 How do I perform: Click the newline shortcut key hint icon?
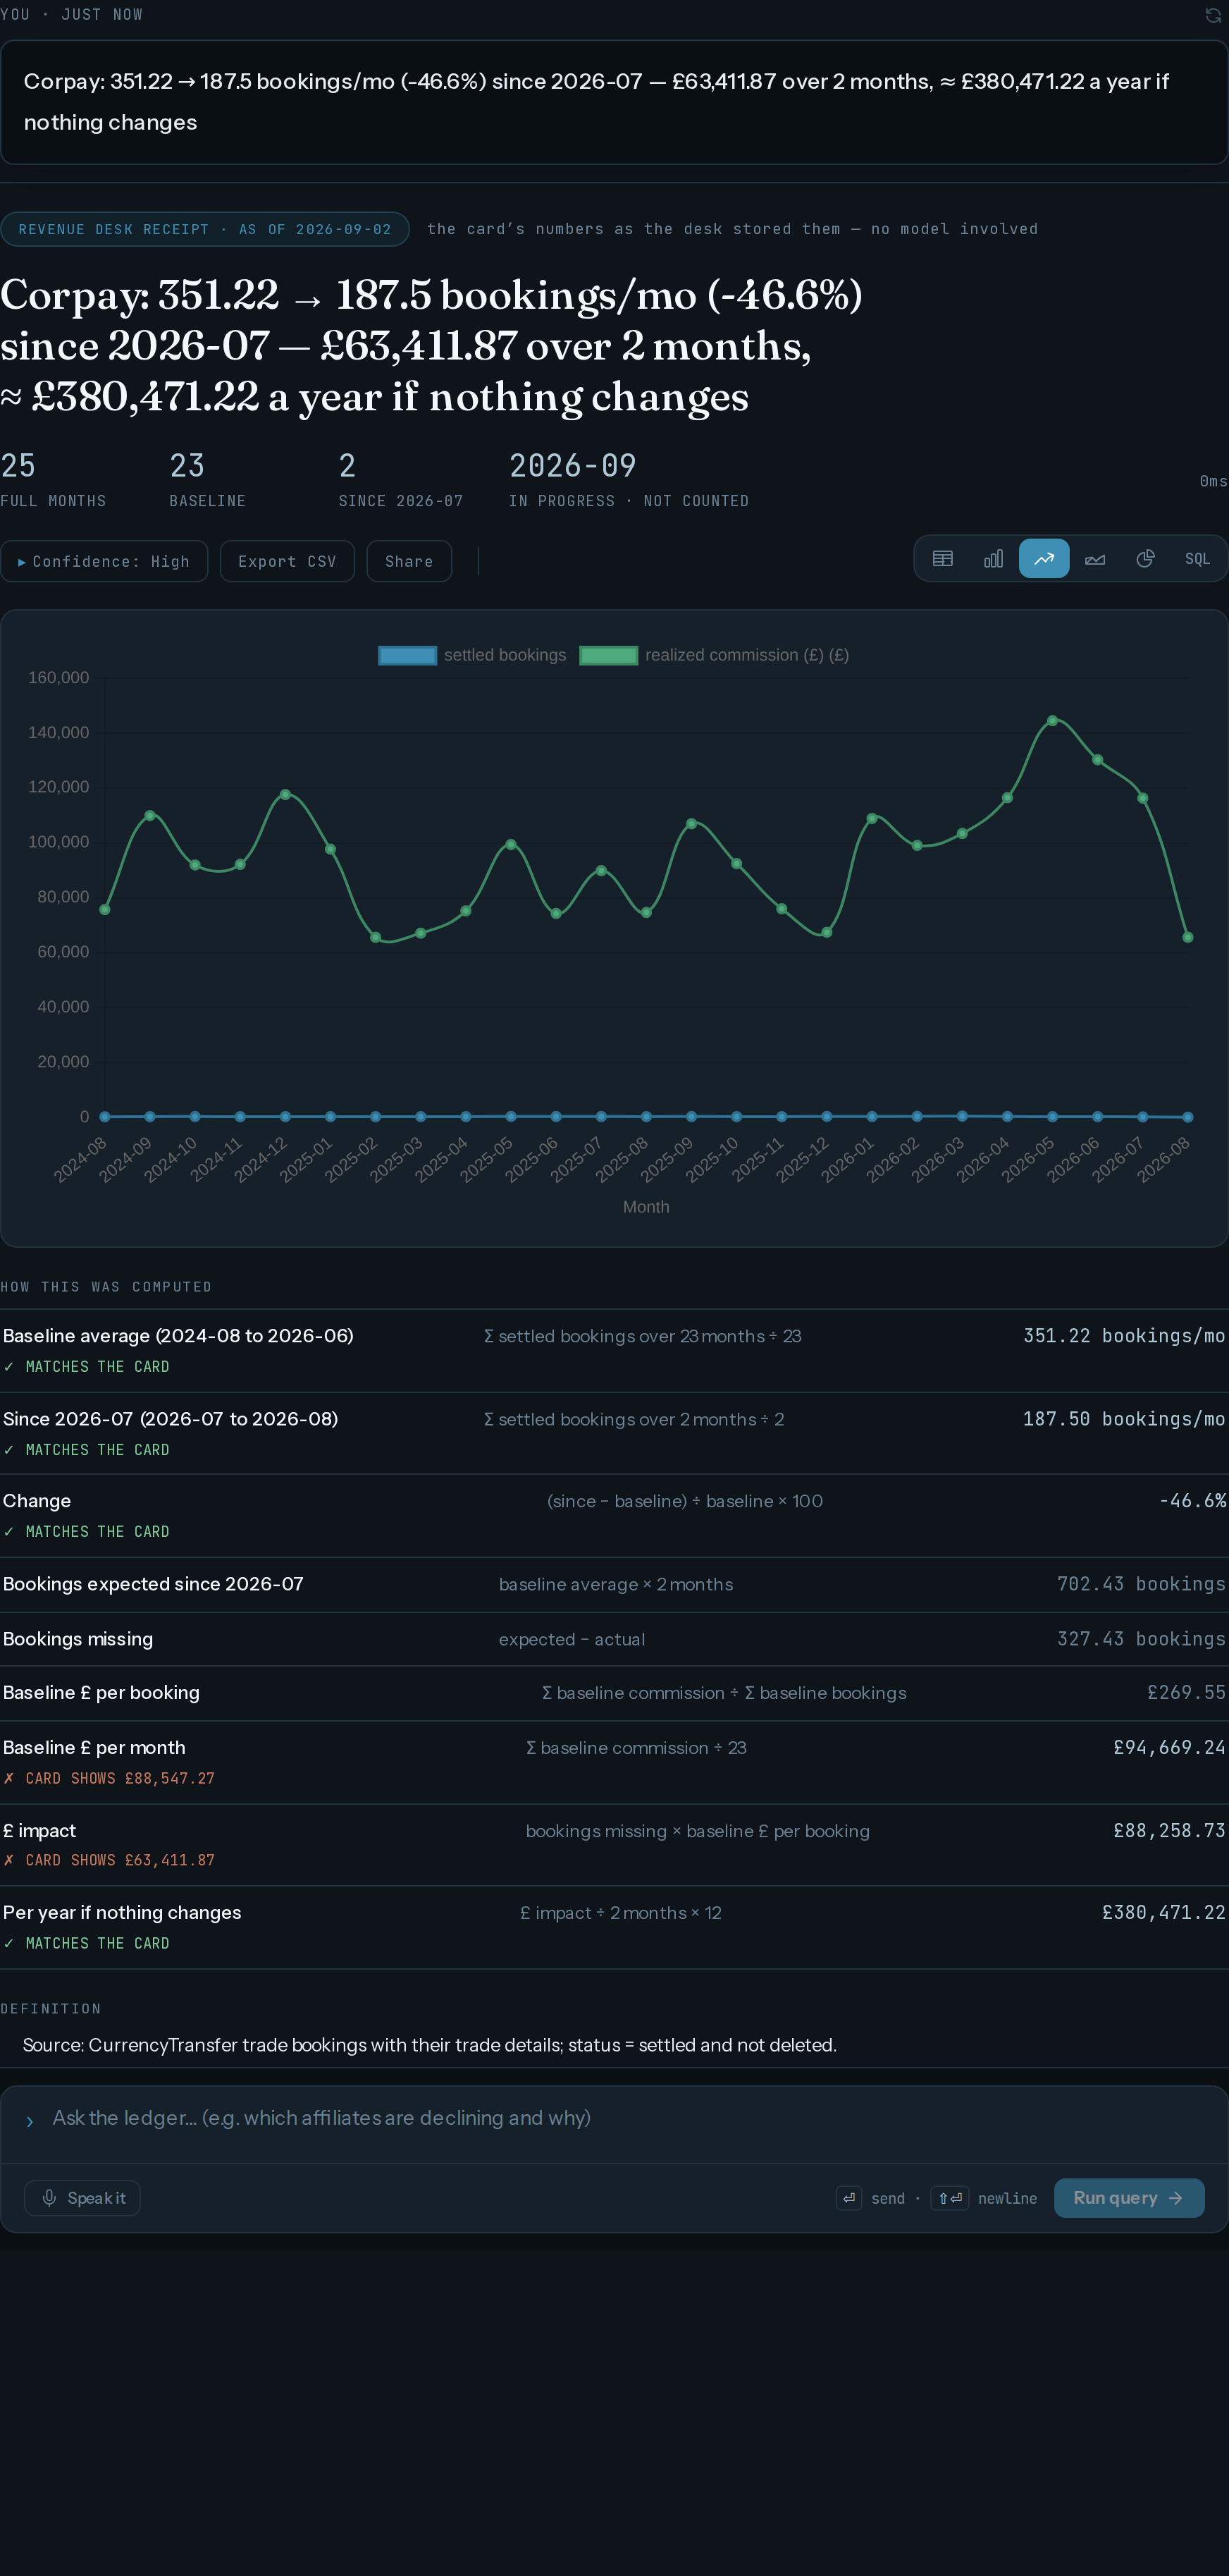click(x=950, y=2197)
